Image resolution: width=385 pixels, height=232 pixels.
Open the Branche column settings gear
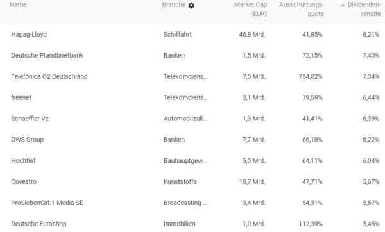(191, 5)
